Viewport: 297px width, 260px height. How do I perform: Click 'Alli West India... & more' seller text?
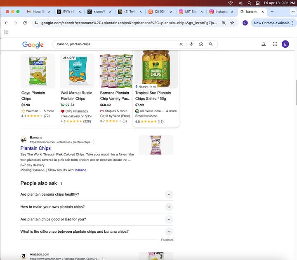tap(158, 111)
